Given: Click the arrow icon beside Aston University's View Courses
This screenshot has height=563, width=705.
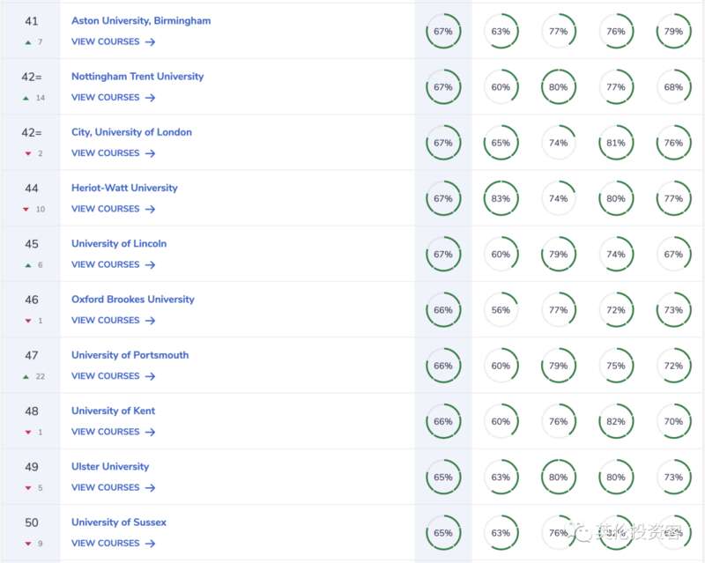Looking at the screenshot, I should click(x=150, y=41).
